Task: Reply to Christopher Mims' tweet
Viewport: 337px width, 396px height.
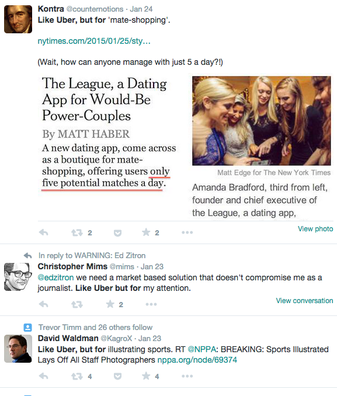Action: pyautogui.click(x=43, y=304)
